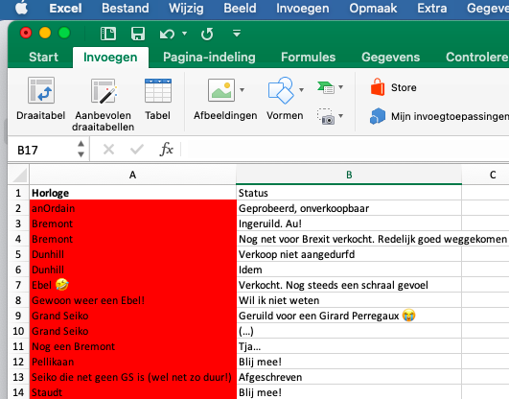
Task: Select column B header
Action: point(349,176)
